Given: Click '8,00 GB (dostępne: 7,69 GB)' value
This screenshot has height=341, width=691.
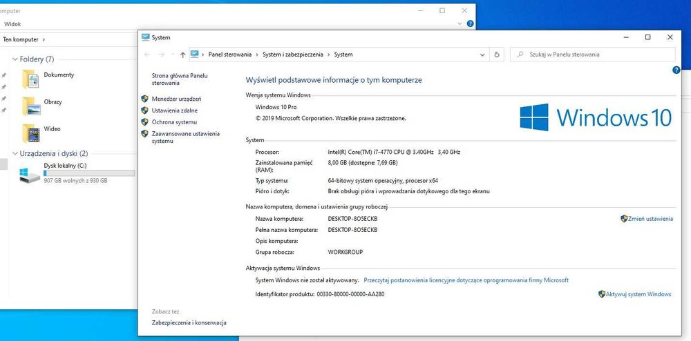Looking at the screenshot, I should click(363, 162).
